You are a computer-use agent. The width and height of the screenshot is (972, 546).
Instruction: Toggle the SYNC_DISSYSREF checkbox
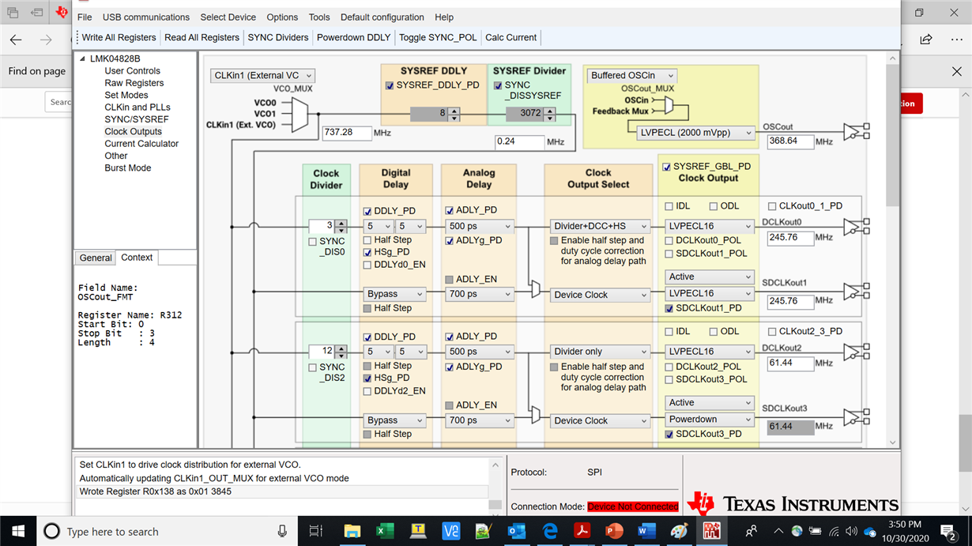tap(498, 85)
